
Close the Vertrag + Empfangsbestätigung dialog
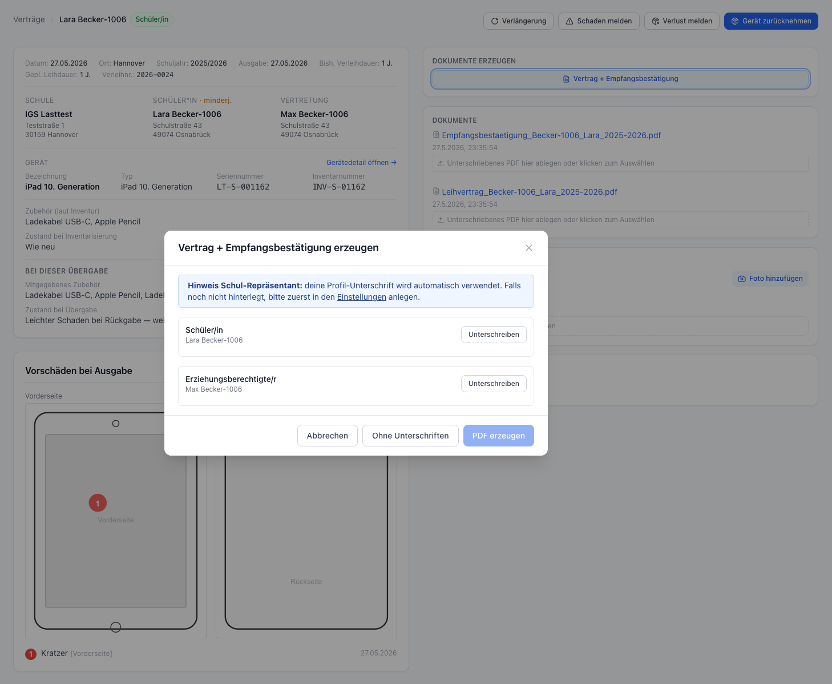(x=529, y=248)
